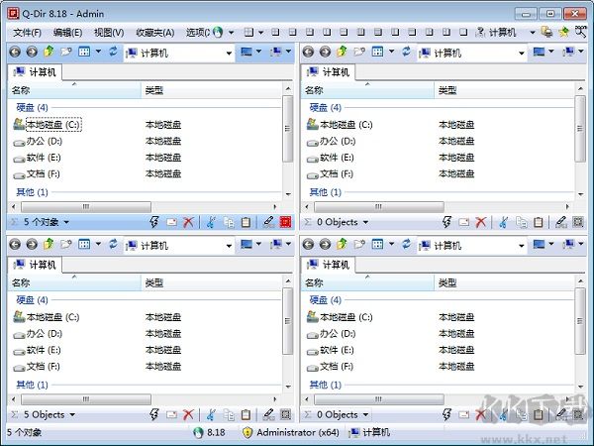
Task: Click the 8.18 version in status bar
Action: pyautogui.click(x=210, y=433)
